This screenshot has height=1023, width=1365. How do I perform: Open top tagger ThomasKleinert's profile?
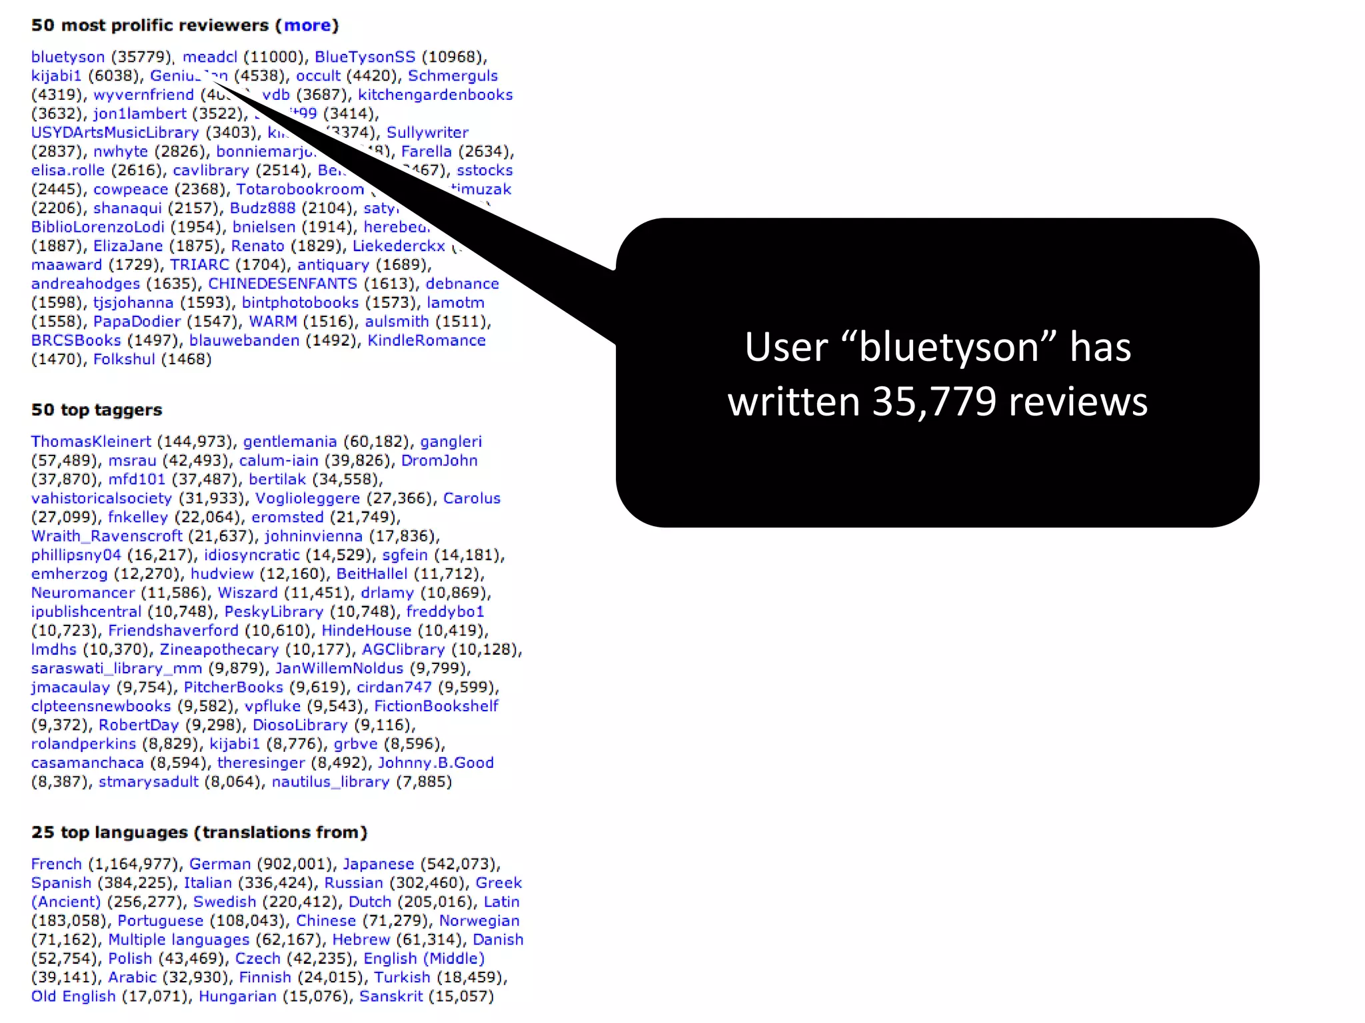point(91,442)
